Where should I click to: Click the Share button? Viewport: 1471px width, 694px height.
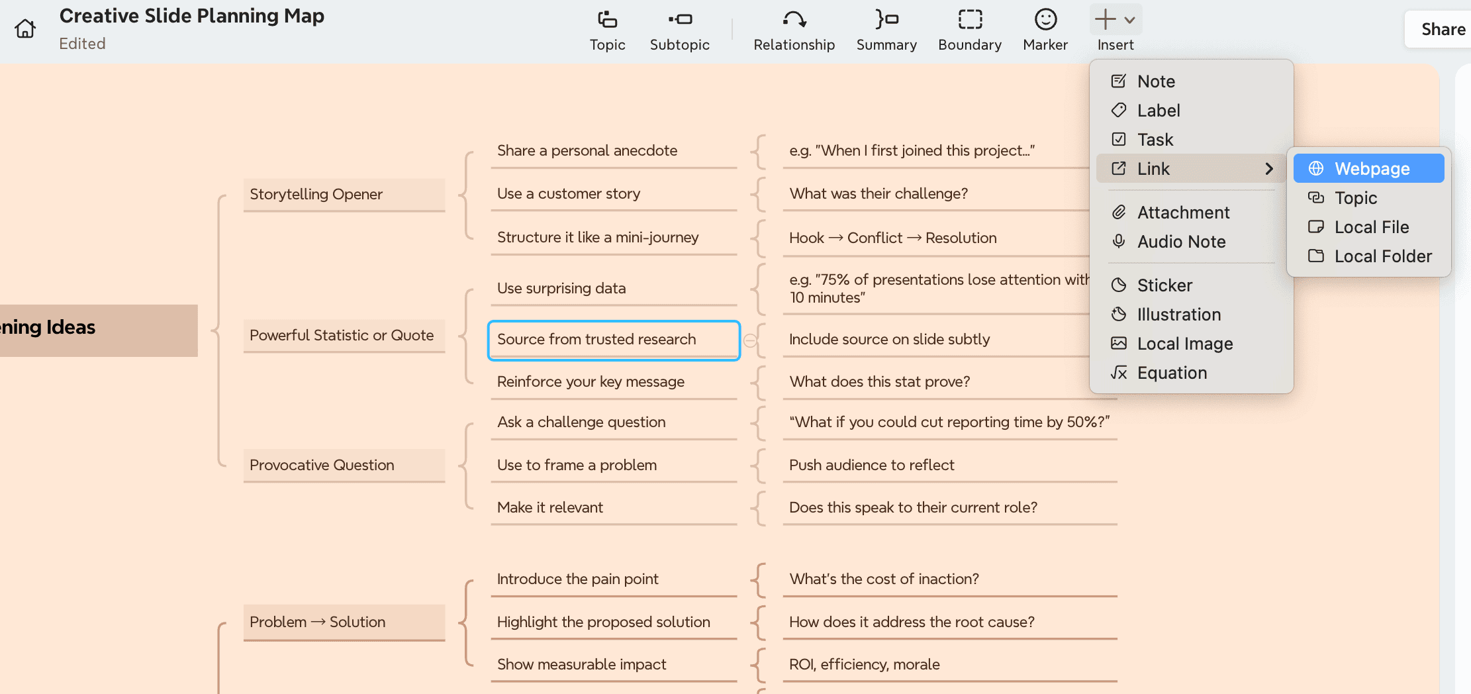(x=1444, y=28)
